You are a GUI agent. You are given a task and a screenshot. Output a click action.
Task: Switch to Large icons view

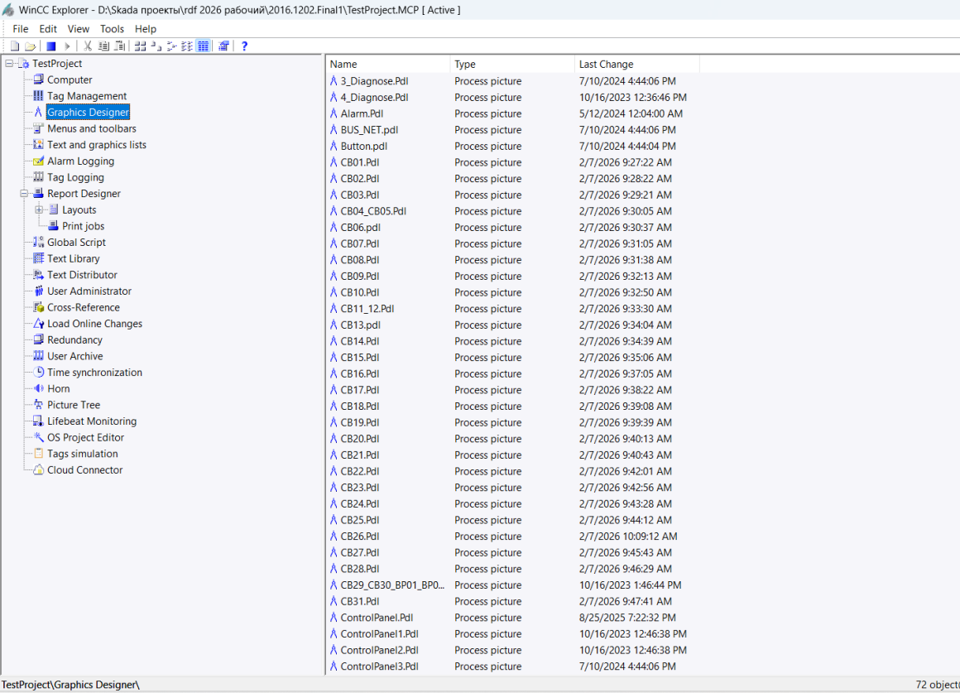140,46
